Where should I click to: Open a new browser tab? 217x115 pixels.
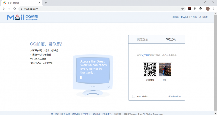[46, 3]
